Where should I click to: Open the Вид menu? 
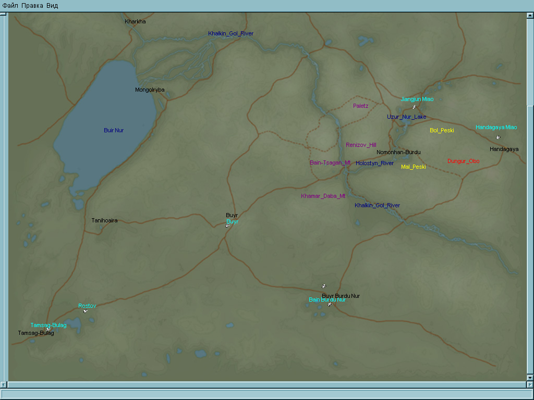[x=52, y=6]
